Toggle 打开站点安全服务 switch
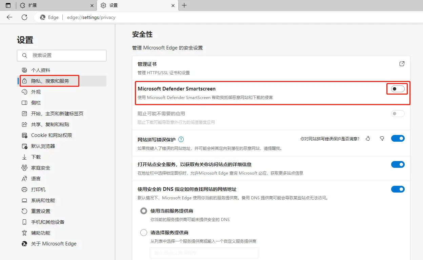This screenshot has height=260, width=423. 398,164
